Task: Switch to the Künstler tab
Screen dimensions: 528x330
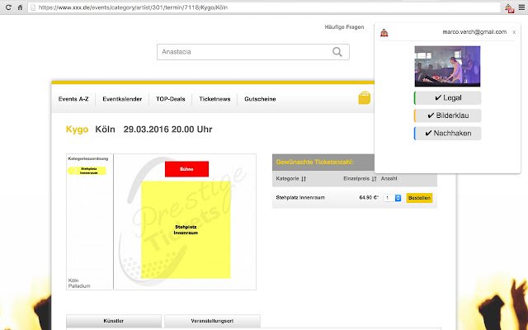Action: click(114, 321)
